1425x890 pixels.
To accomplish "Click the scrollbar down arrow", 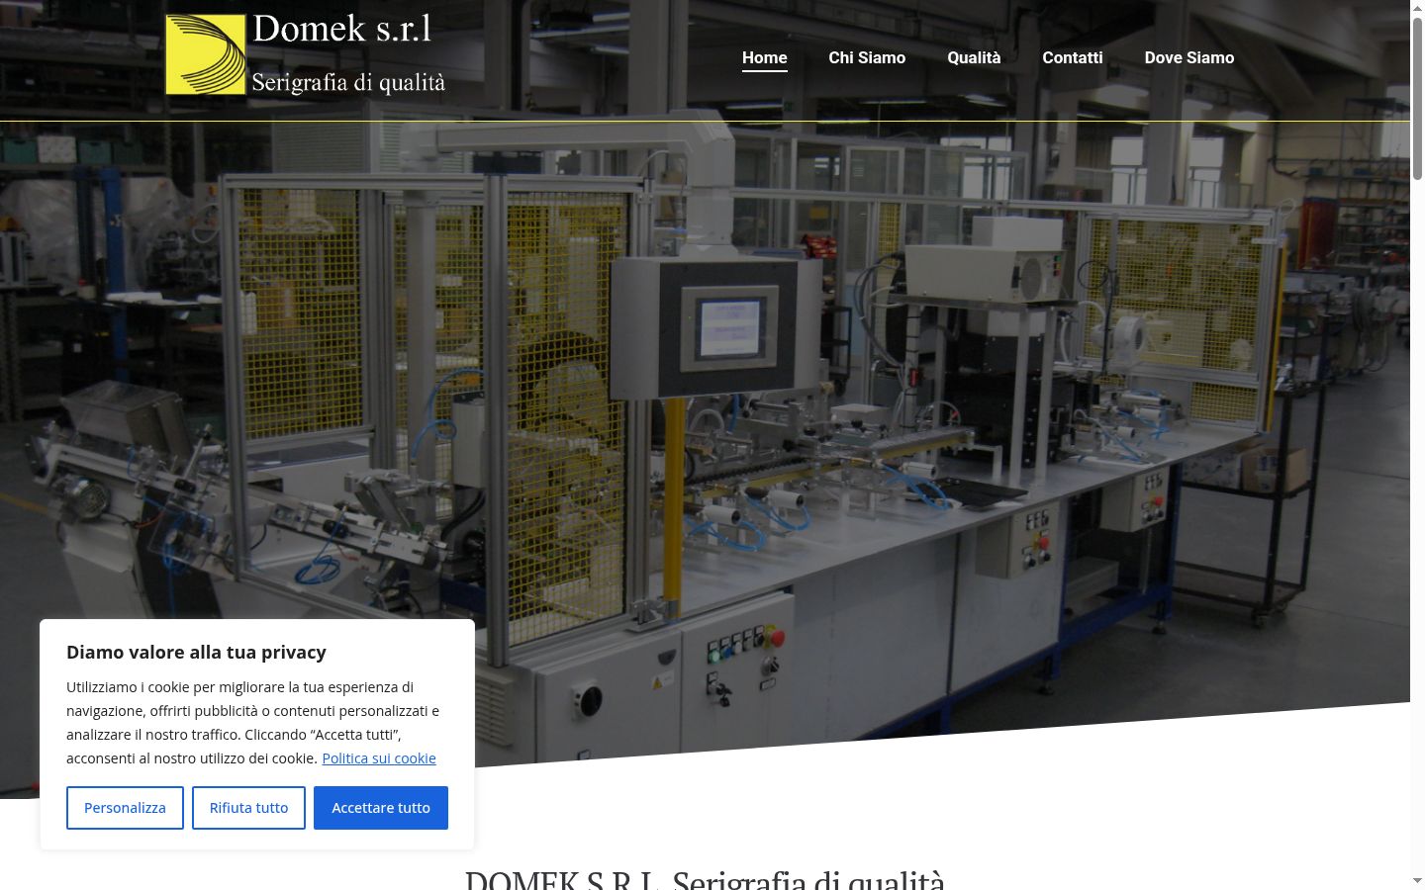I will pos(1417,881).
